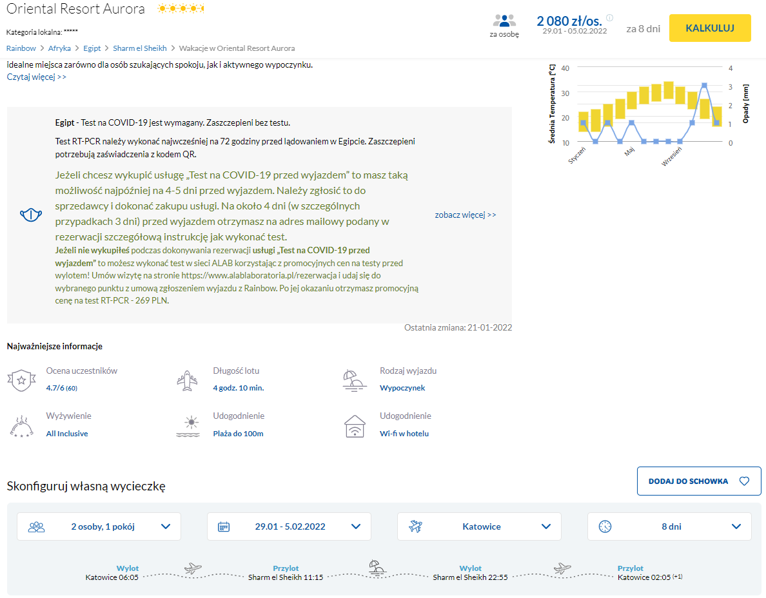
Task: Open the Egipt breadcrumb link
Action: [92, 48]
